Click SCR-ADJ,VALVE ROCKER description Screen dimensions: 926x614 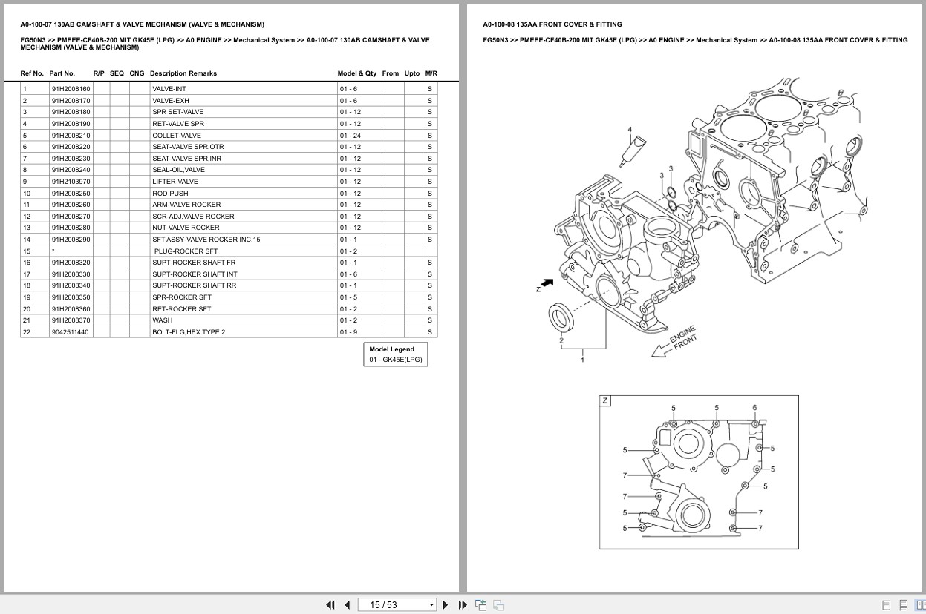[x=193, y=217]
